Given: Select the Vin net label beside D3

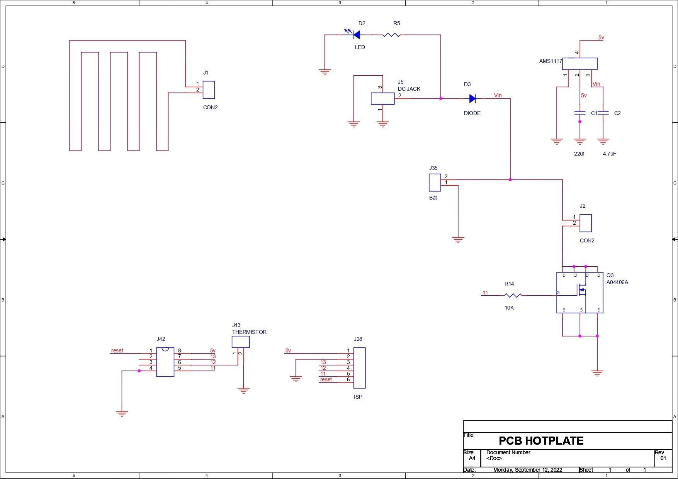Looking at the screenshot, I should tap(498, 95).
